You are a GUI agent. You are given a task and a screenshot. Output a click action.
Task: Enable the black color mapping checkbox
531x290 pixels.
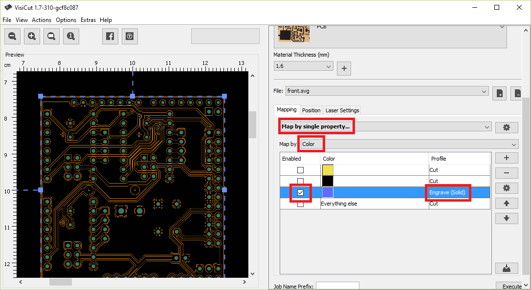tap(300, 181)
